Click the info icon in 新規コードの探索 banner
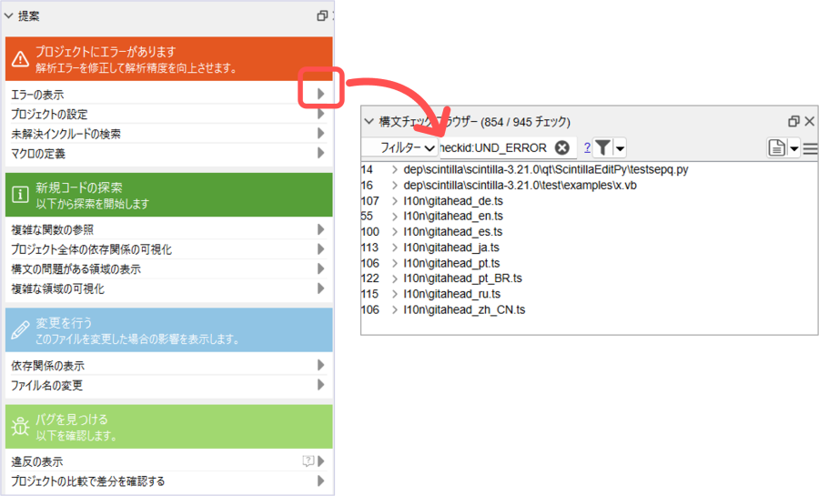This screenshot has height=496, width=819. coord(20,195)
